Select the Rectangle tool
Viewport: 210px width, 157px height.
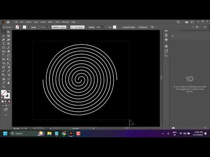pyautogui.click(x=3, y=48)
